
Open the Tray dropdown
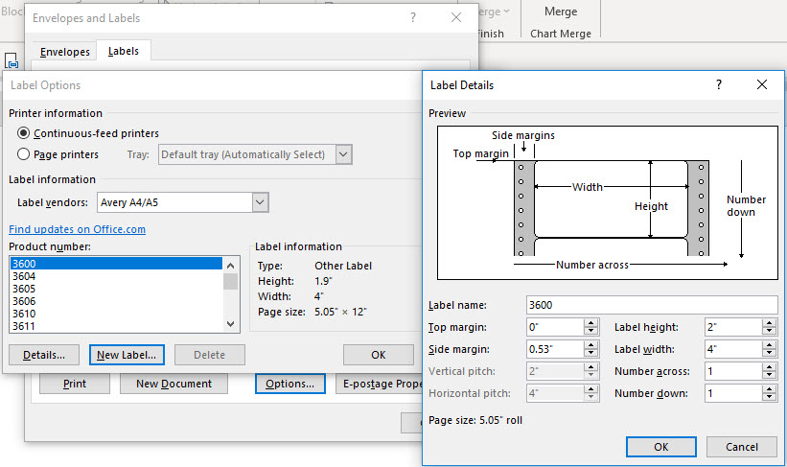point(343,154)
